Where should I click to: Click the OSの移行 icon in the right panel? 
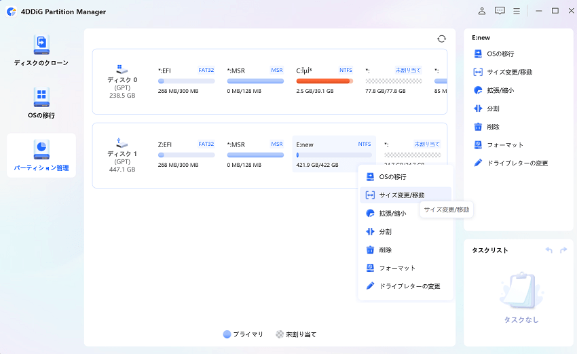[x=478, y=54]
